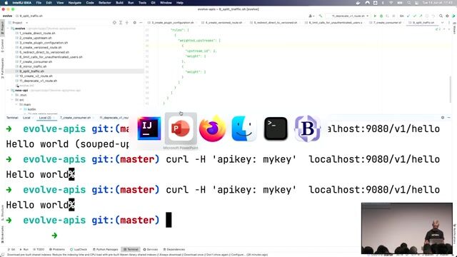The image size is (457, 257).
Task: Open the Project view selector dropdown
Action: (19, 23)
